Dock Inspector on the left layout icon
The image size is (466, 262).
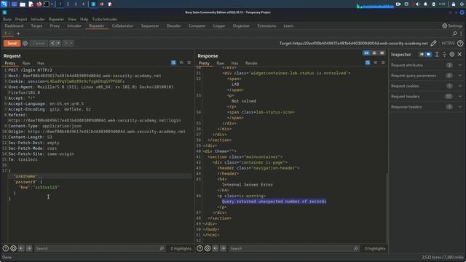click(422, 55)
